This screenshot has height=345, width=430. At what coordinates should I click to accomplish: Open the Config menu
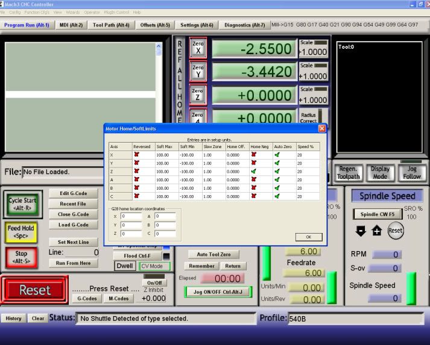[15, 12]
